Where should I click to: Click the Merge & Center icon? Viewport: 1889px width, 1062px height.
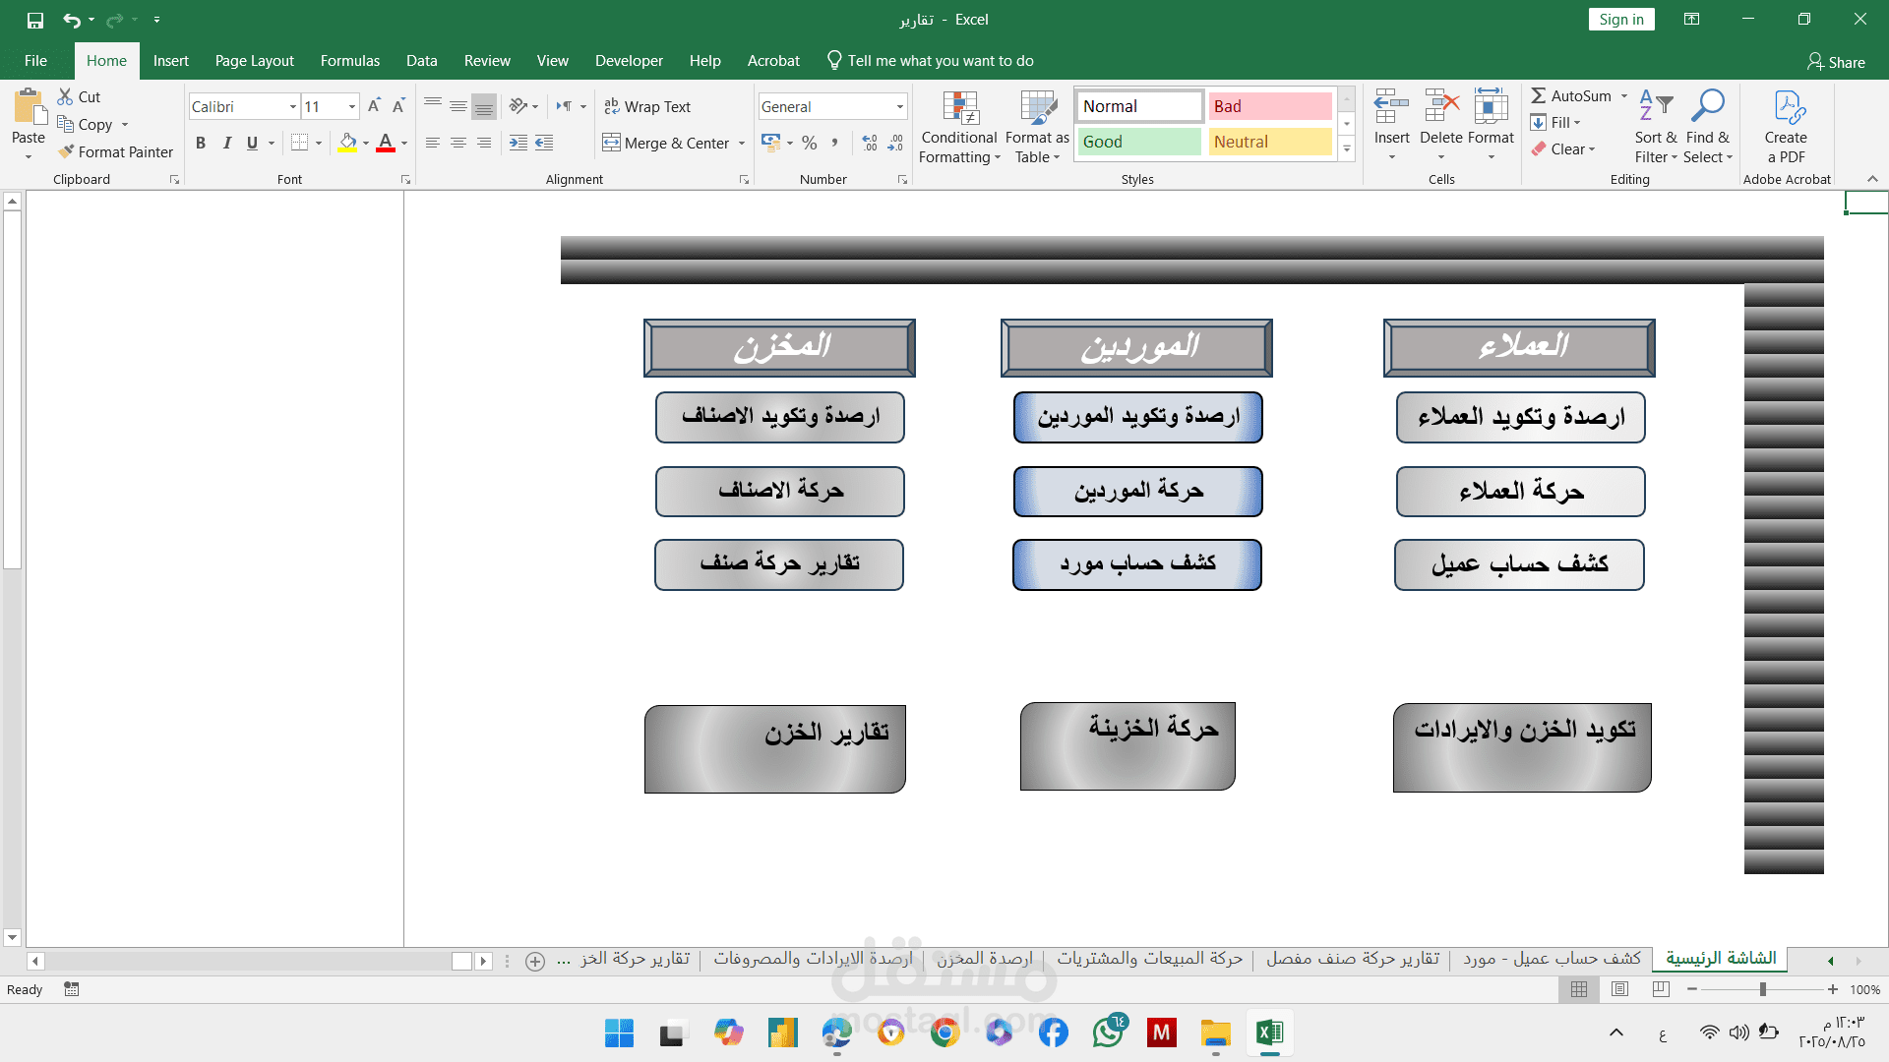[x=612, y=143]
